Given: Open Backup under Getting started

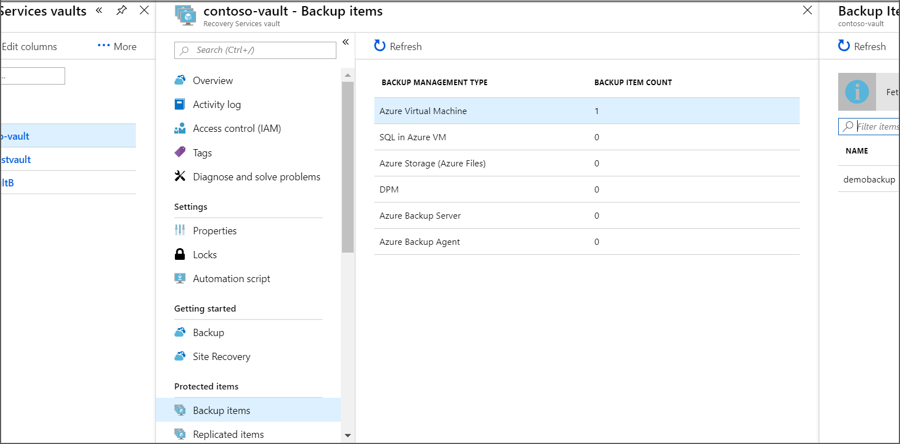Looking at the screenshot, I should pos(208,333).
